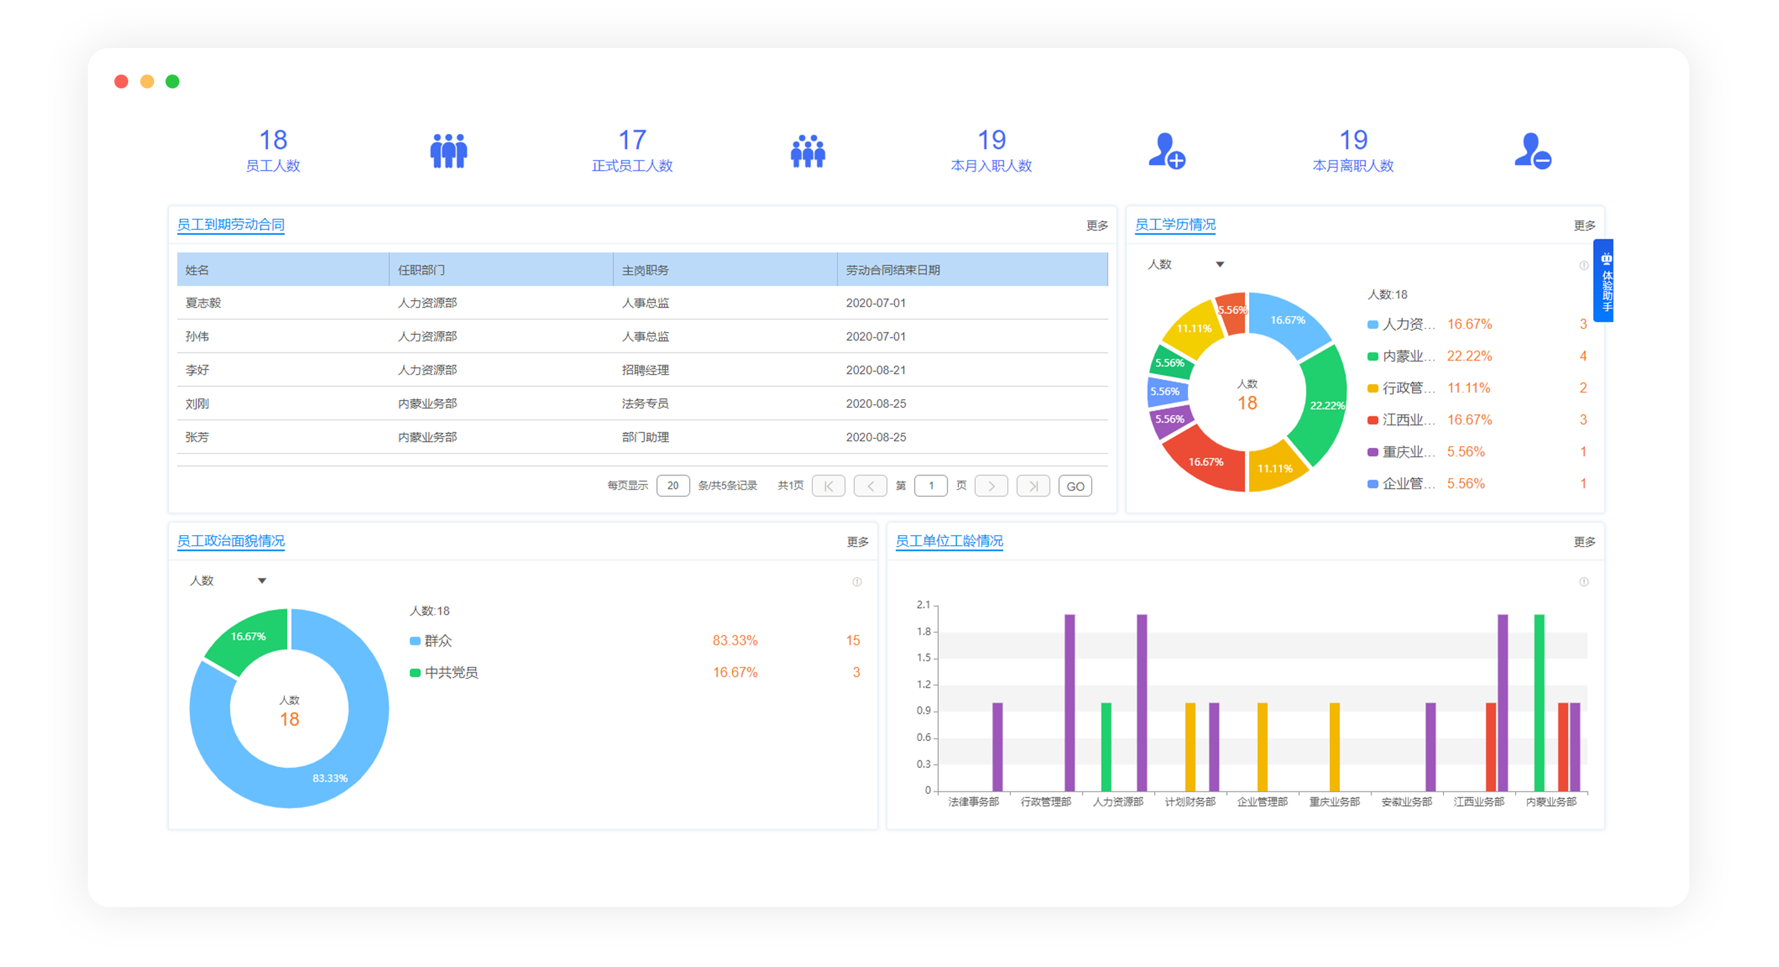1779x967 pixels.
Task: Open 员工到期劳动合同 panel title link
Action: point(231,224)
